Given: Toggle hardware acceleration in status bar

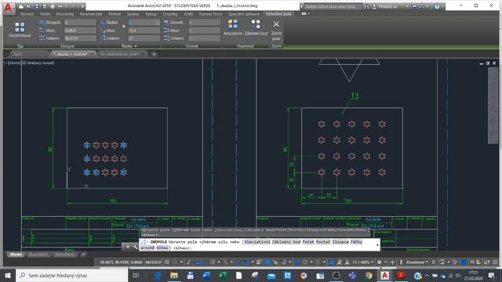Looking at the screenshot, I should pyautogui.click(x=464, y=262).
